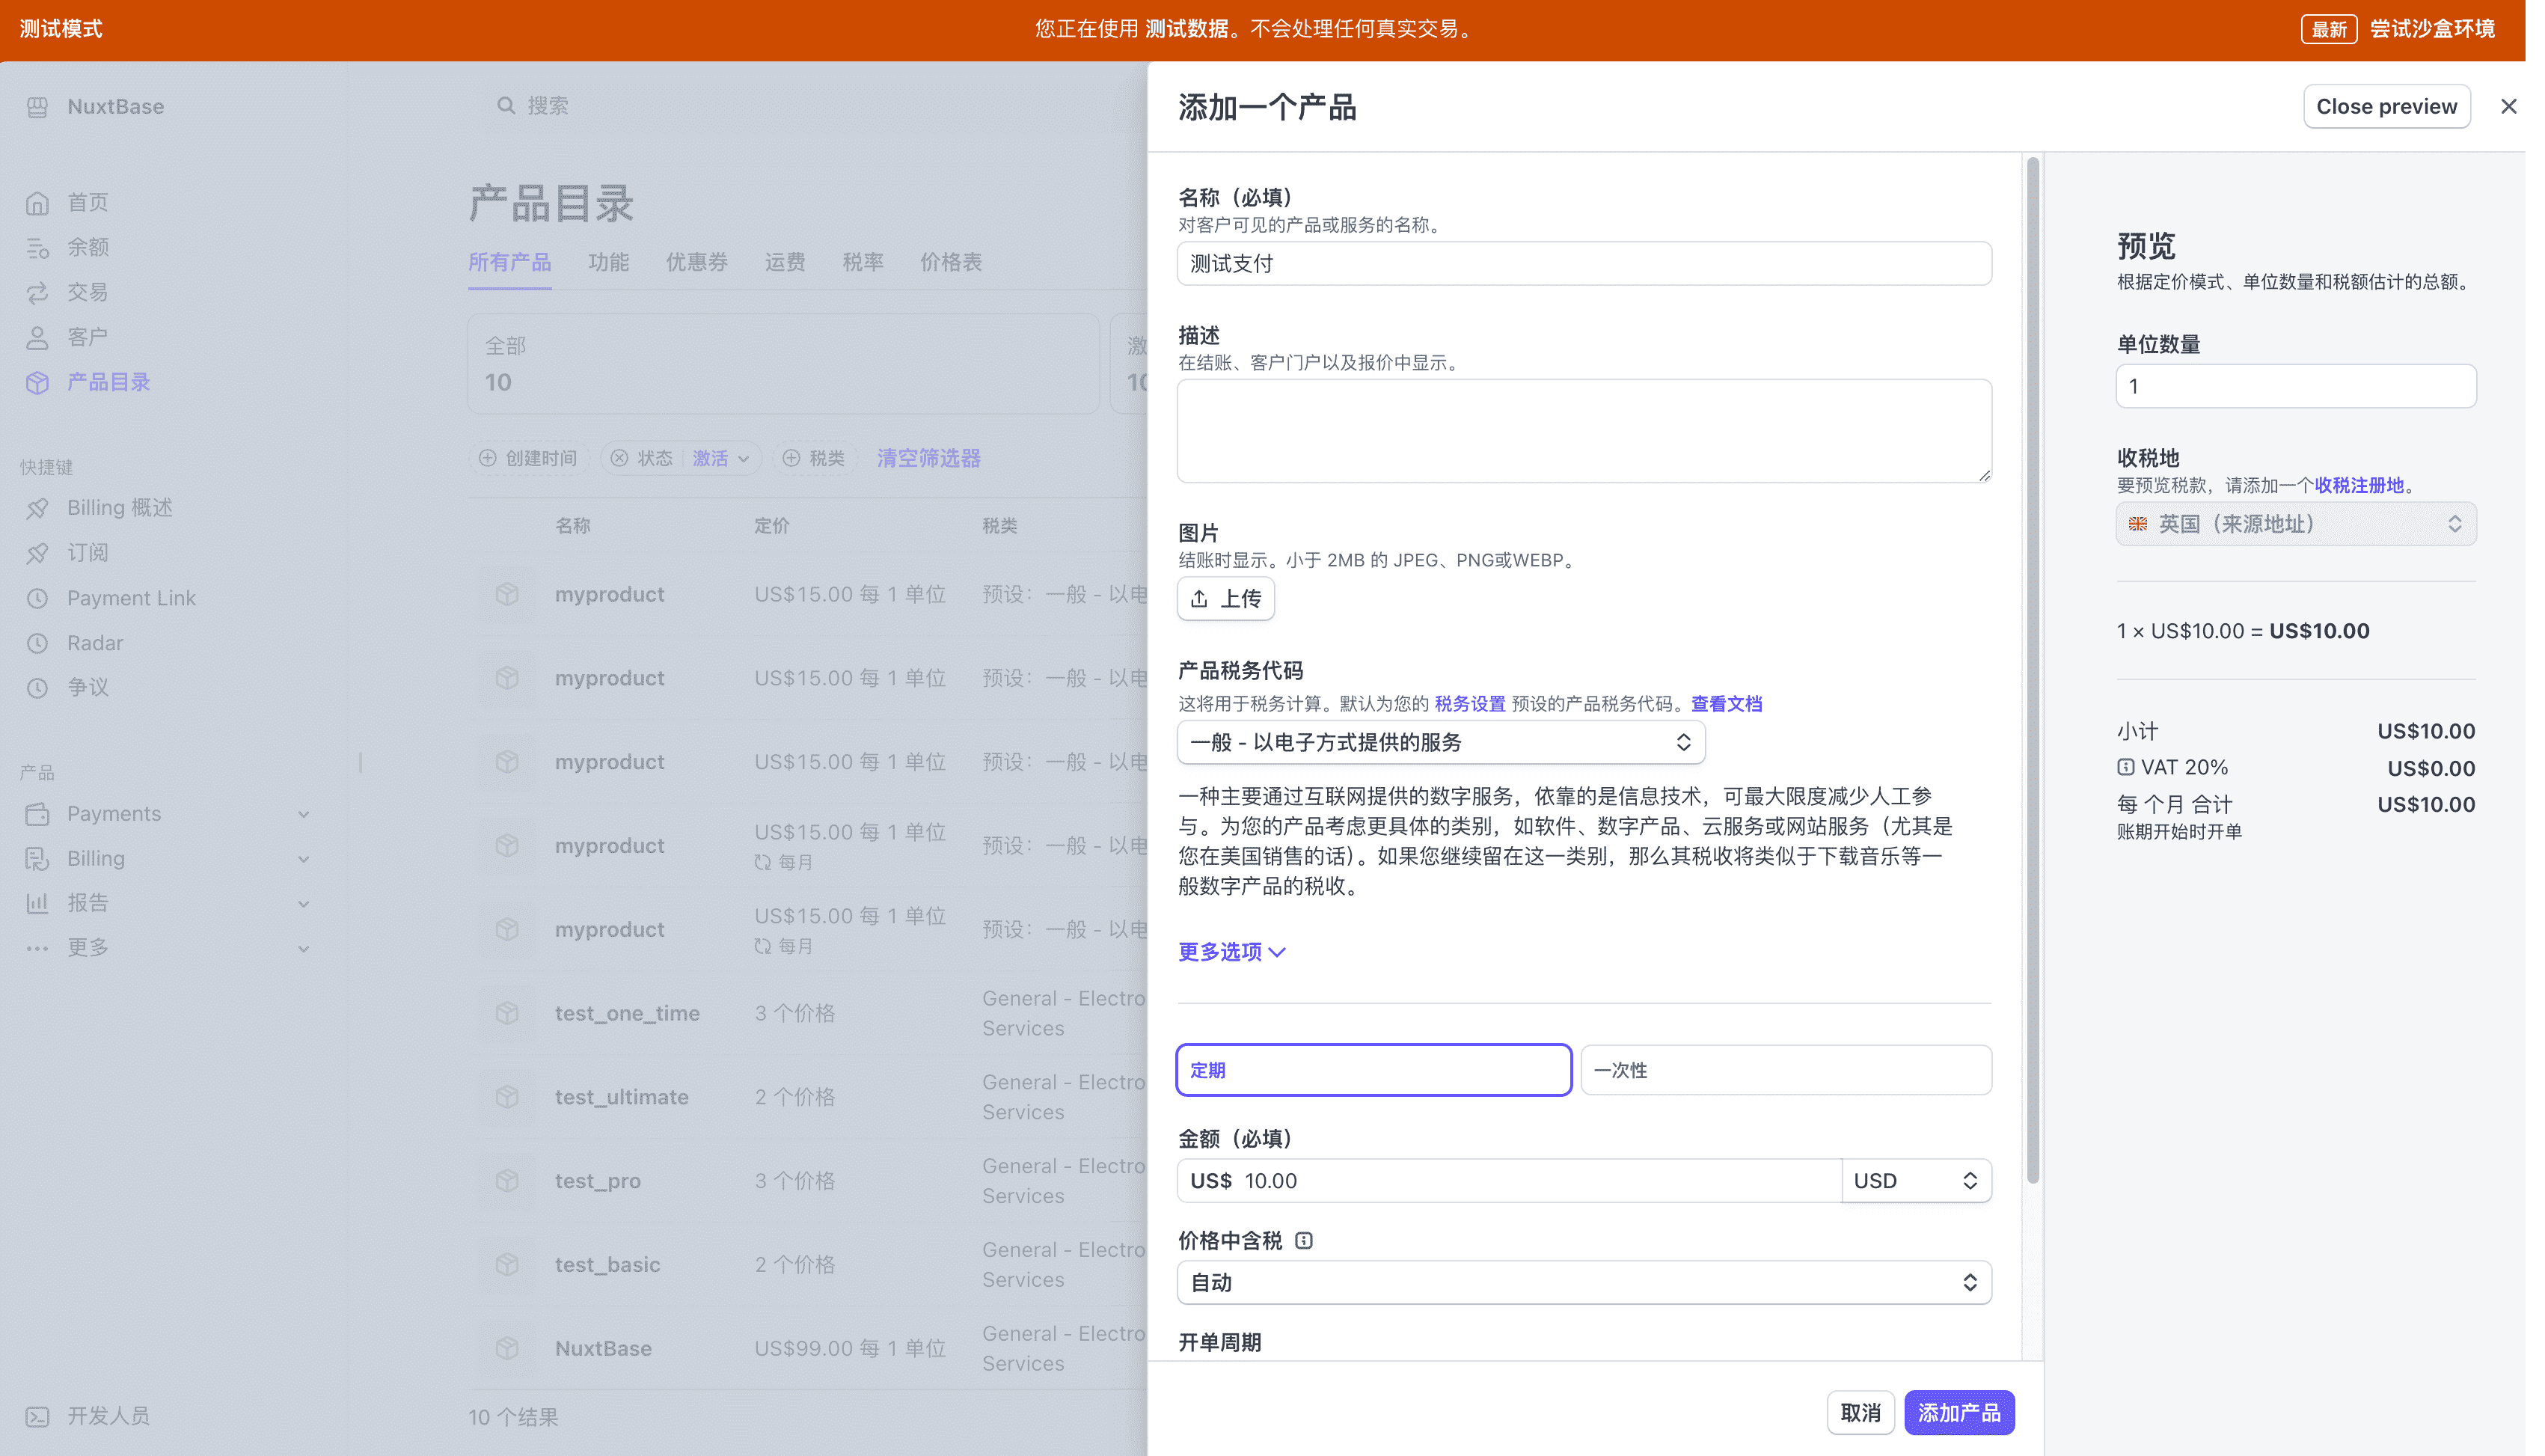
Task: Click clock icon beside Payment Link
Action: [37, 598]
